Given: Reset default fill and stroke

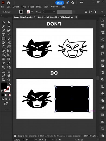Looking at the screenshot, I should (2, 91).
